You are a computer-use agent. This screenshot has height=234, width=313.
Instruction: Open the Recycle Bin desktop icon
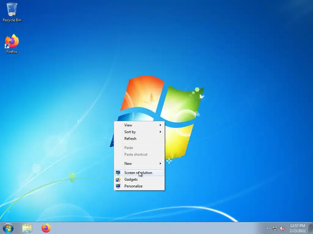[x=12, y=12]
